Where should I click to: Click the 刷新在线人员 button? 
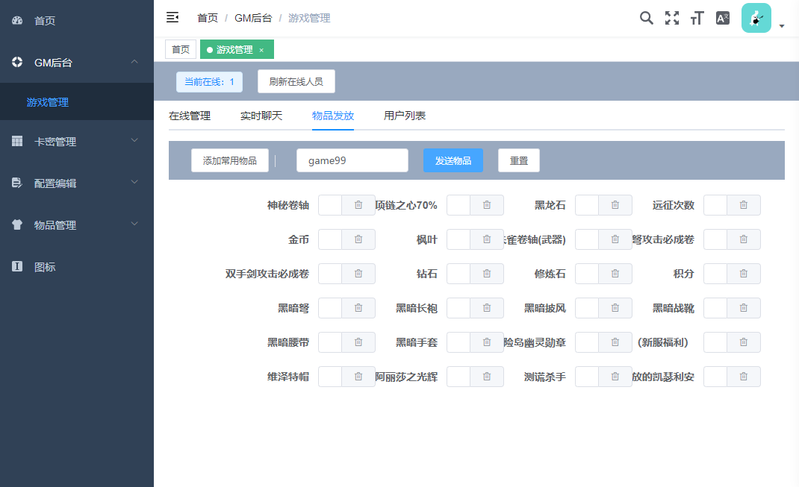tap(296, 81)
